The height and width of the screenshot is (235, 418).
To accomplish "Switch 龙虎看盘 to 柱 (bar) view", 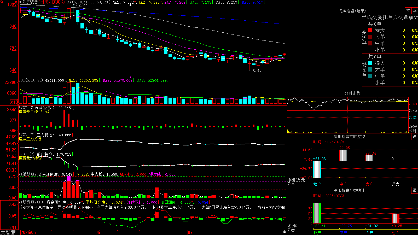I will click(408, 10).
